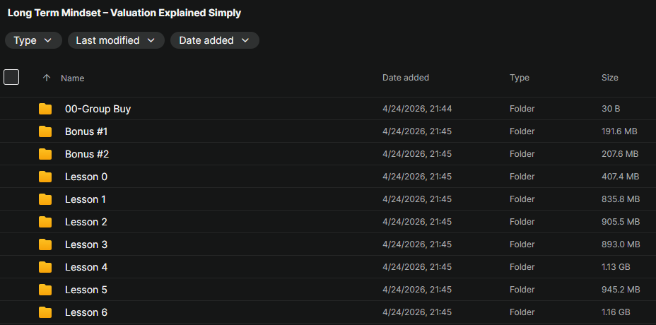656x325 pixels.
Task: Click the Type column header
Action: click(520, 78)
